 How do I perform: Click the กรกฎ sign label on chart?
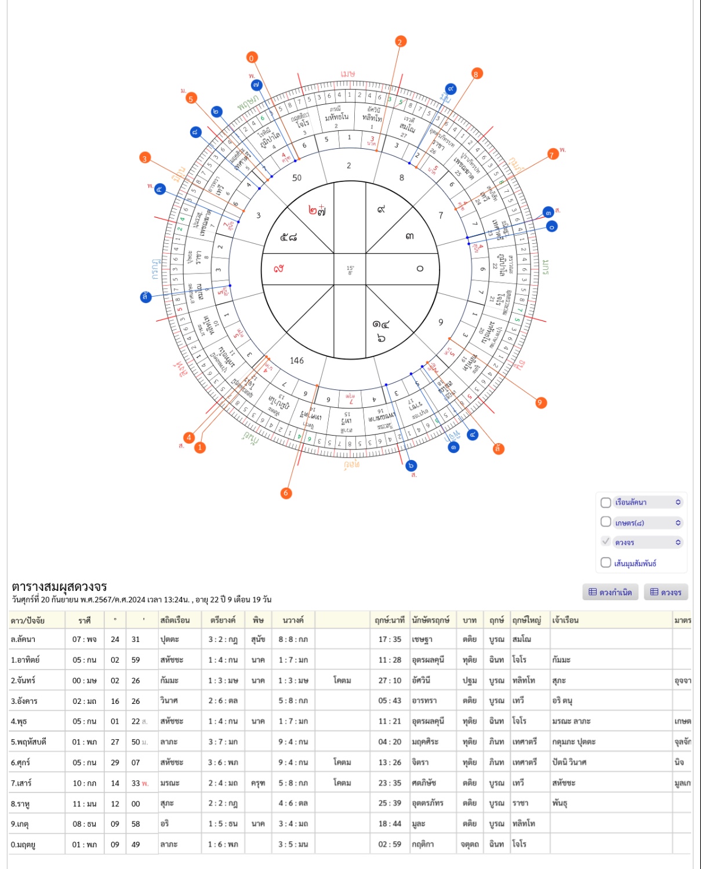tap(155, 269)
